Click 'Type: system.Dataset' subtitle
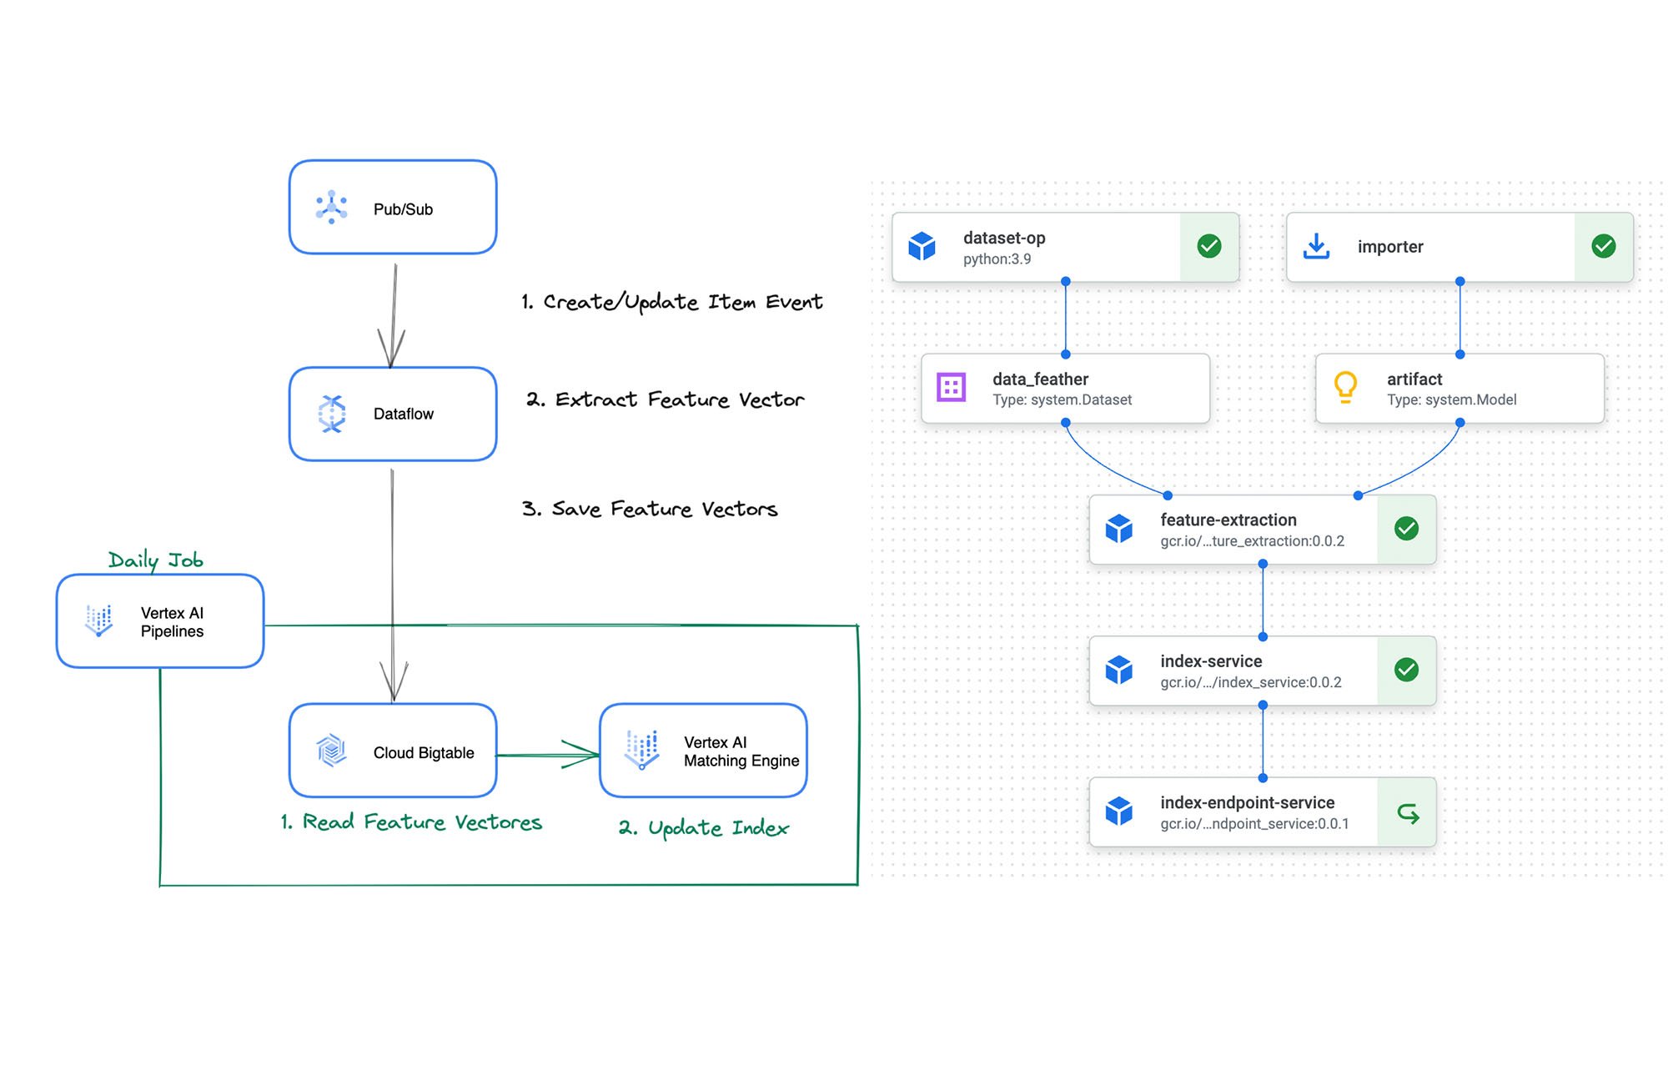 (1062, 400)
